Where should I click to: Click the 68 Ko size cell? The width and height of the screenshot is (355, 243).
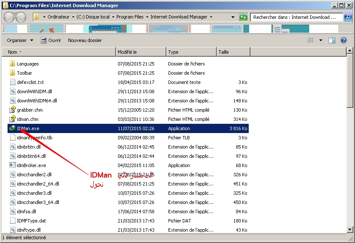point(241,165)
